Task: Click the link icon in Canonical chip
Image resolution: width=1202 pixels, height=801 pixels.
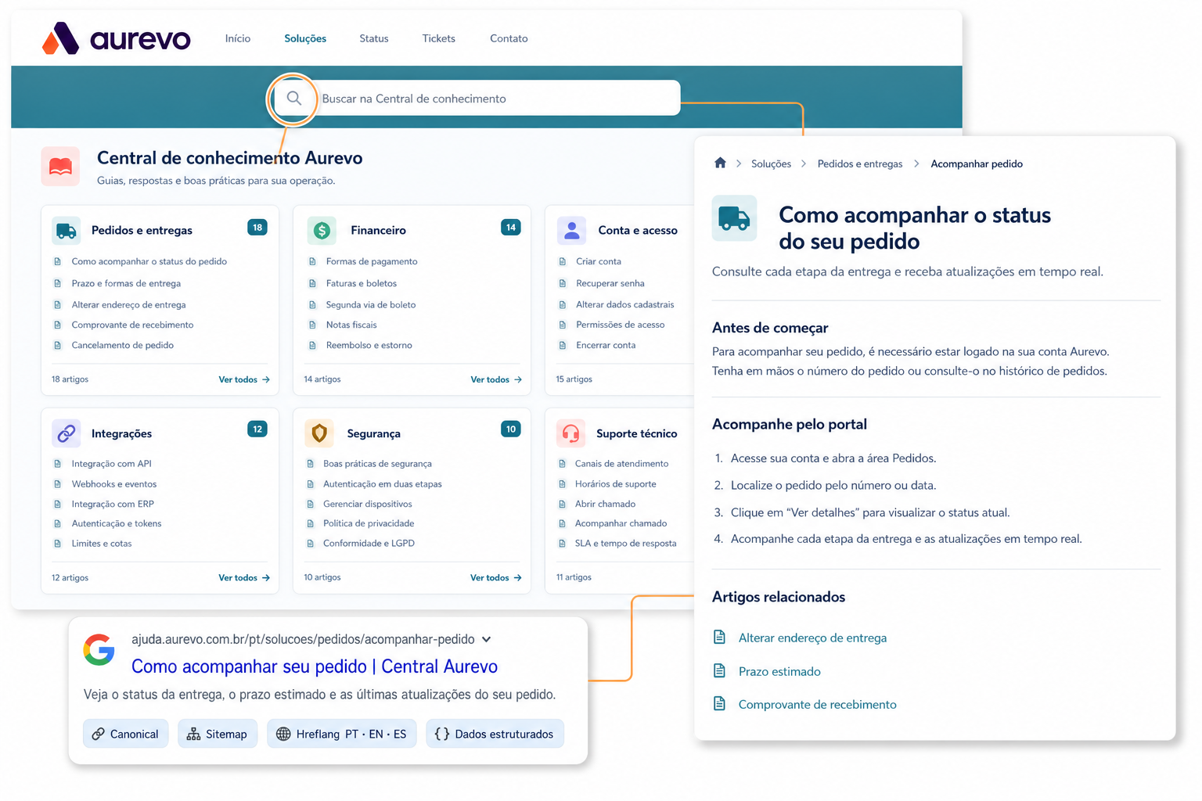Action: coord(98,734)
